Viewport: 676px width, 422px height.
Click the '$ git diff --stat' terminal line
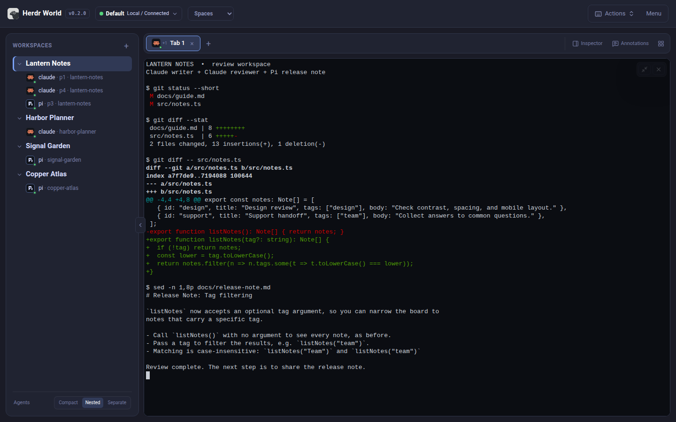177,120
